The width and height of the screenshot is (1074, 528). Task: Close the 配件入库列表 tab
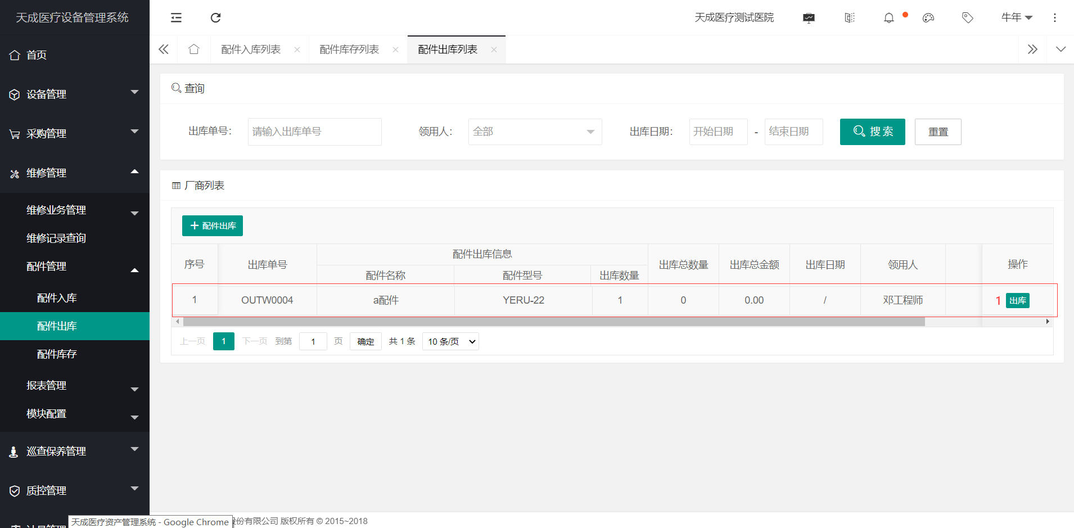(x=297, y=49)
